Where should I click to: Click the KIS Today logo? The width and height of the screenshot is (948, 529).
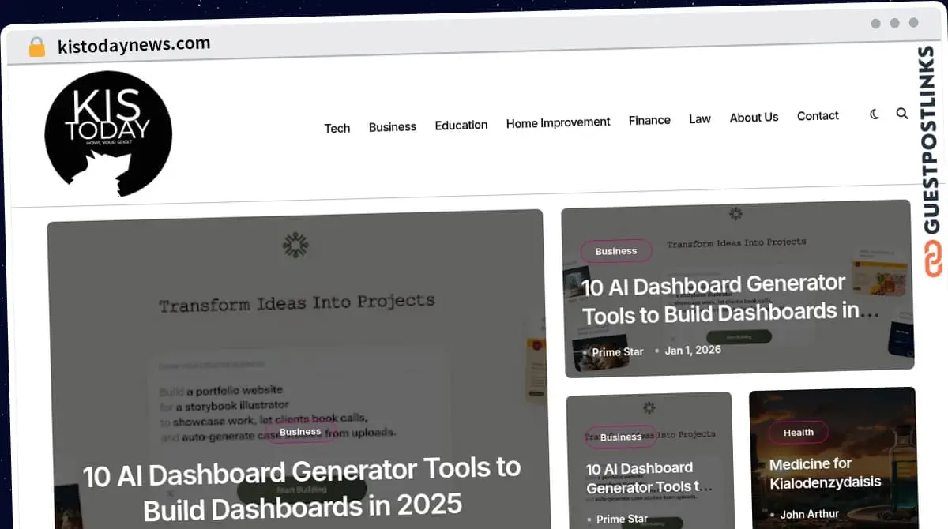click(x=108, y=133)
